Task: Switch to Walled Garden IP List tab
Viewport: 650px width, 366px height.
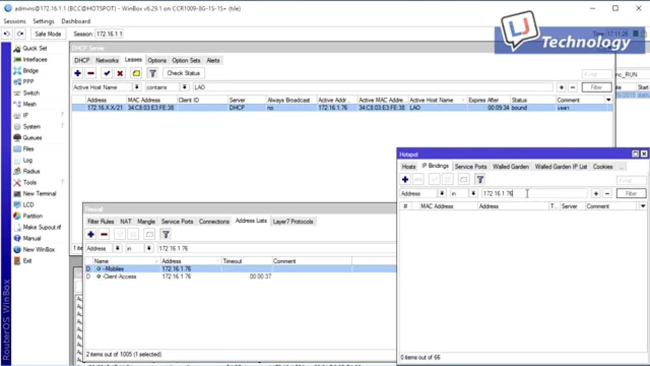Action: coord(561,167)
